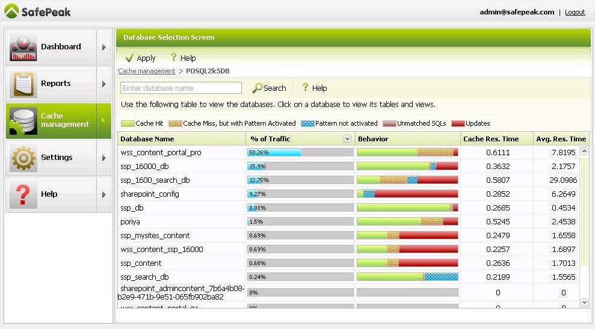Click the Reports clipboard icon
Screen dimensions: 595x329
click(23, 84)
